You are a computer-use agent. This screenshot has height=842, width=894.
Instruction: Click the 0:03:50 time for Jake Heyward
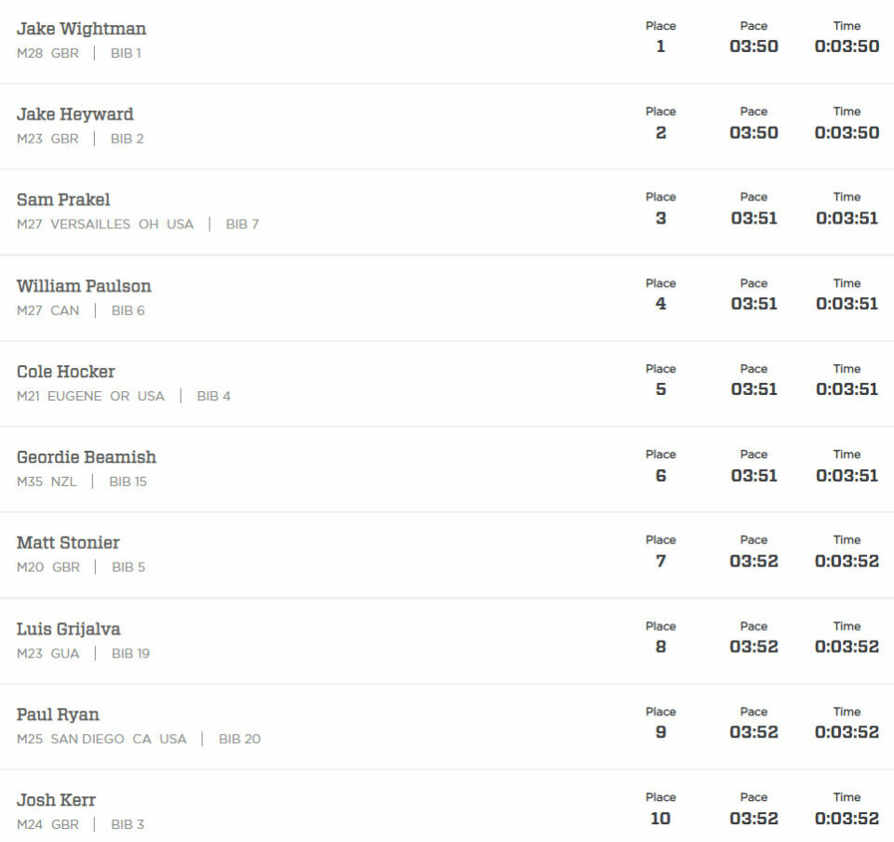pos(847,132)
